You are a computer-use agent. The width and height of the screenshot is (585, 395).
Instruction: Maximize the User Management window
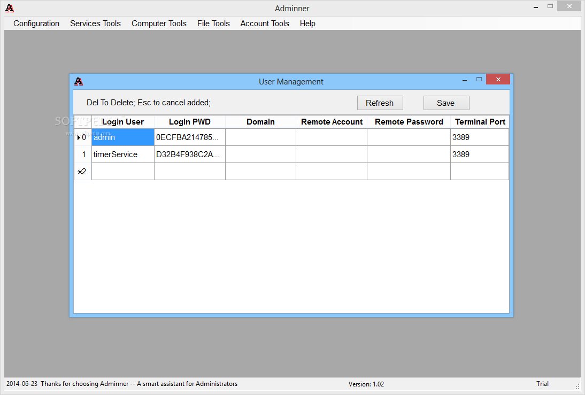[479, 79]
